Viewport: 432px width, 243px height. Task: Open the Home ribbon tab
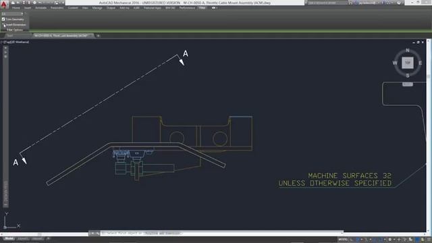click(x=16, y=8)
